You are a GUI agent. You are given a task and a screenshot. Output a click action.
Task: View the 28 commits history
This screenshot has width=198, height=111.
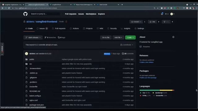click(x=128, y=54)
